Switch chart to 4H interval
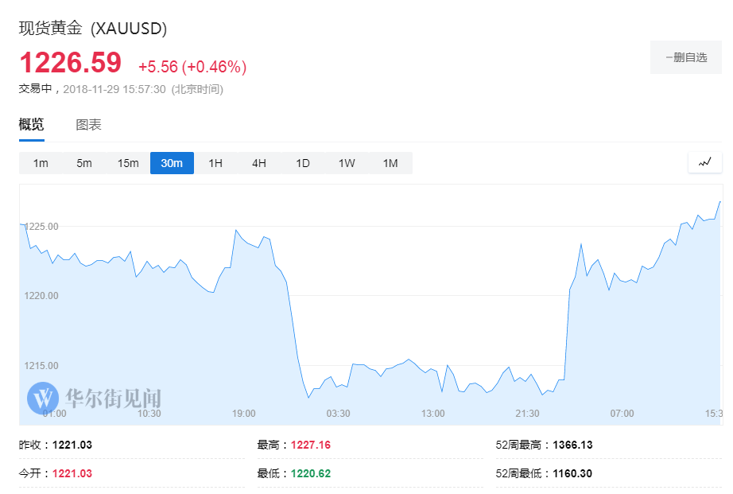The height and width of the screenshot is (494, 733). coord(259,163)
